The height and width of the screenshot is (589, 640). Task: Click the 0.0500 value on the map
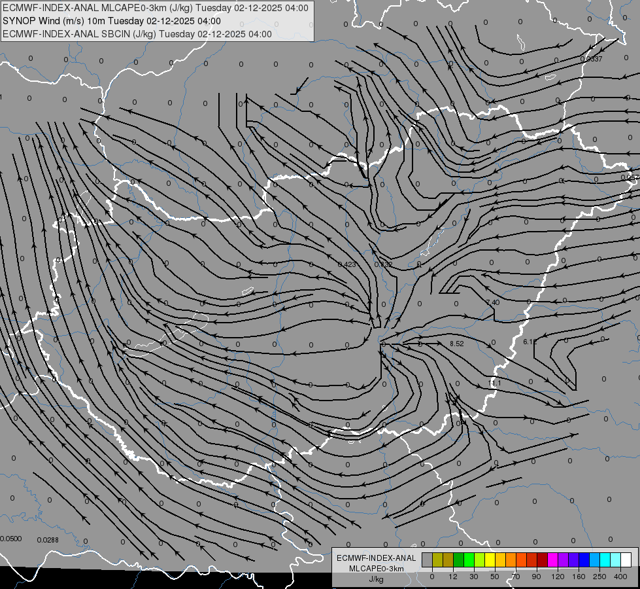[x=10, y=539]
